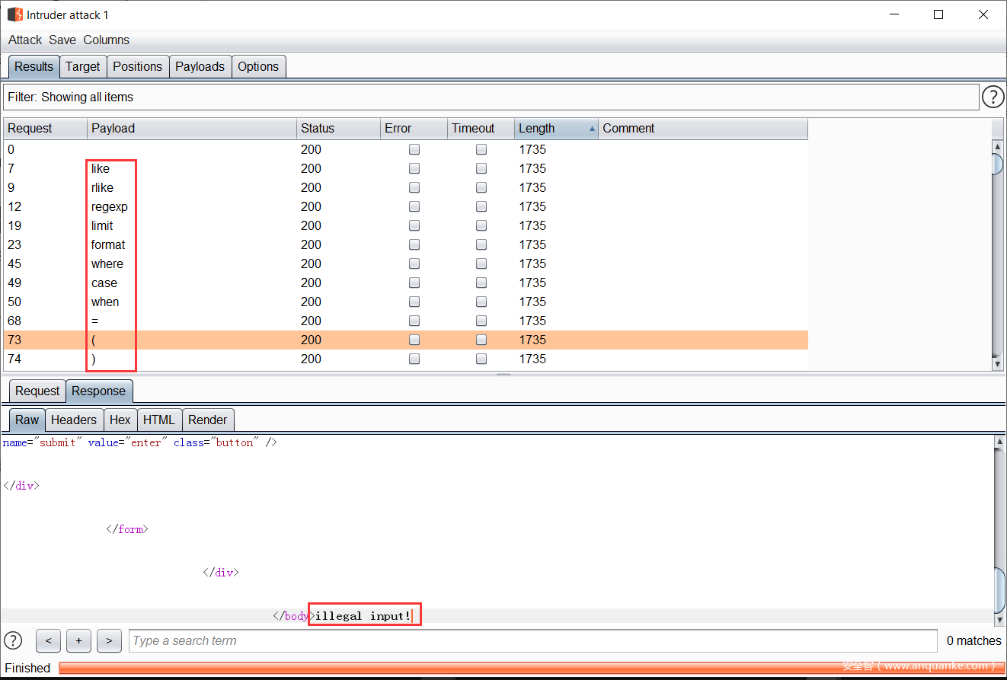Image resolution: width=1007 pixels, height=680 pixels.
Task: Switch to Hex view tab
Action: point(120,420)
